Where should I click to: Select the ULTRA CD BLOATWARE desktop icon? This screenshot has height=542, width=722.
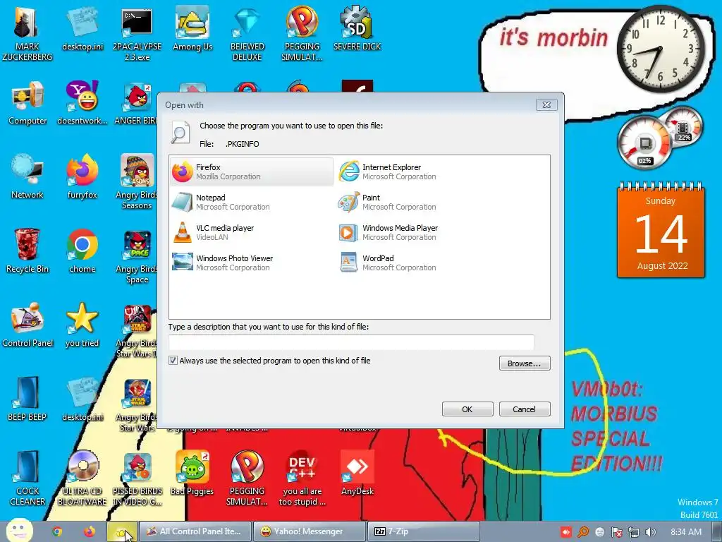point(82,478)
